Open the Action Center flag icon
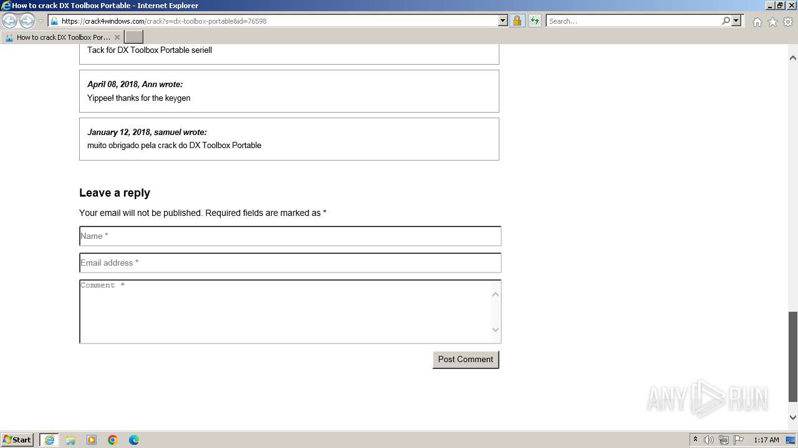The height and width of the screenshot is (448, 798). (739, 440)
